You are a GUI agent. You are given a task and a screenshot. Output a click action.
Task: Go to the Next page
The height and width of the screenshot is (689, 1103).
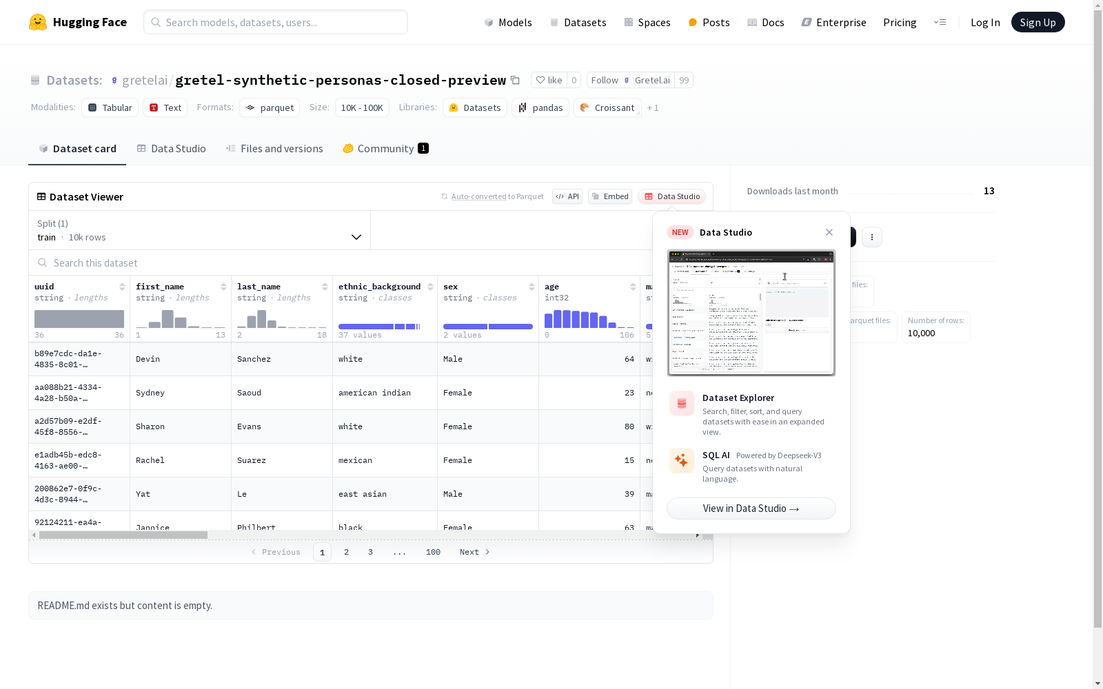[475, 552]
